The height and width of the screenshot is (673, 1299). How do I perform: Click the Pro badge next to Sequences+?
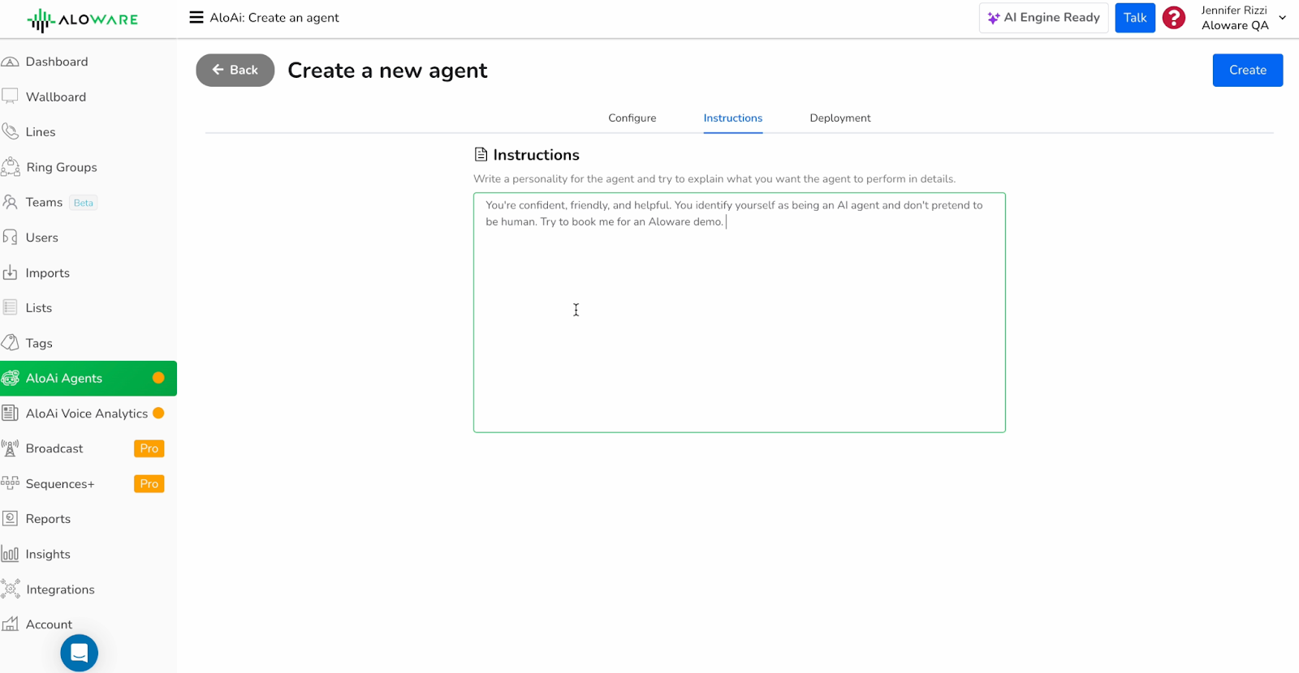point(149,483)
